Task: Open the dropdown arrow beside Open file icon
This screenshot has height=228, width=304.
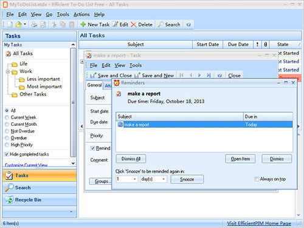Action: [x=25, y=24]
